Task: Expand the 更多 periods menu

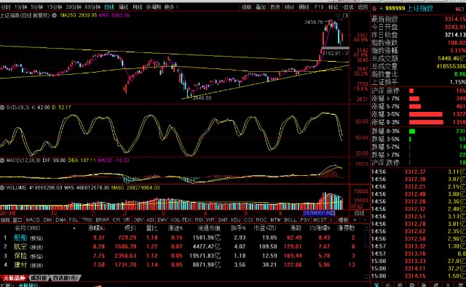Action: coord(171,7)
